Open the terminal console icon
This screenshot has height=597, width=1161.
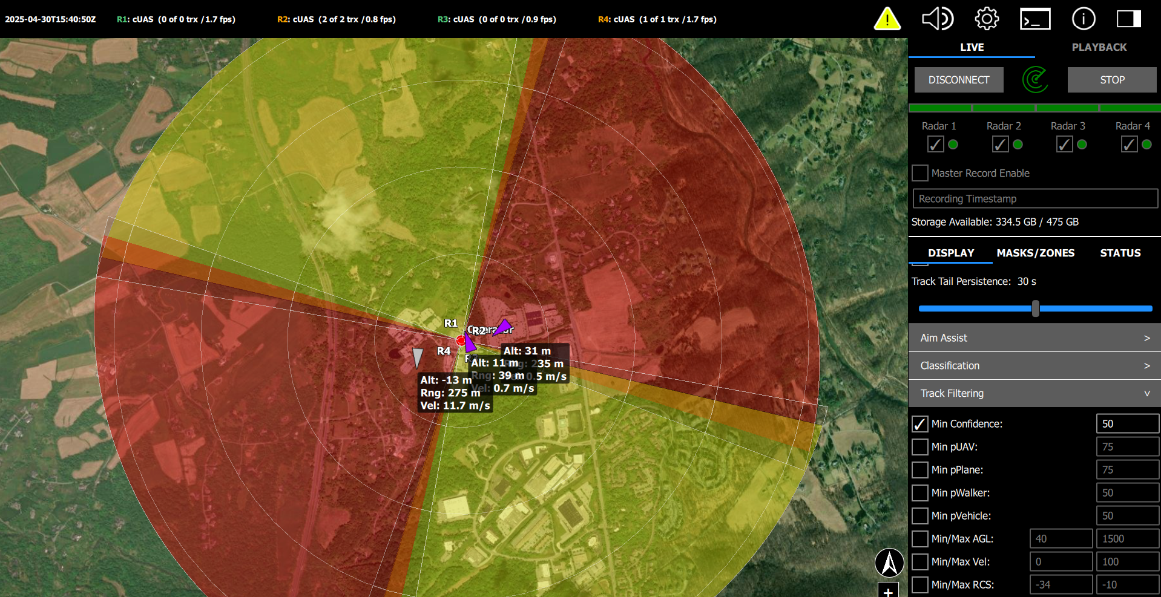tap(1035, 19)
